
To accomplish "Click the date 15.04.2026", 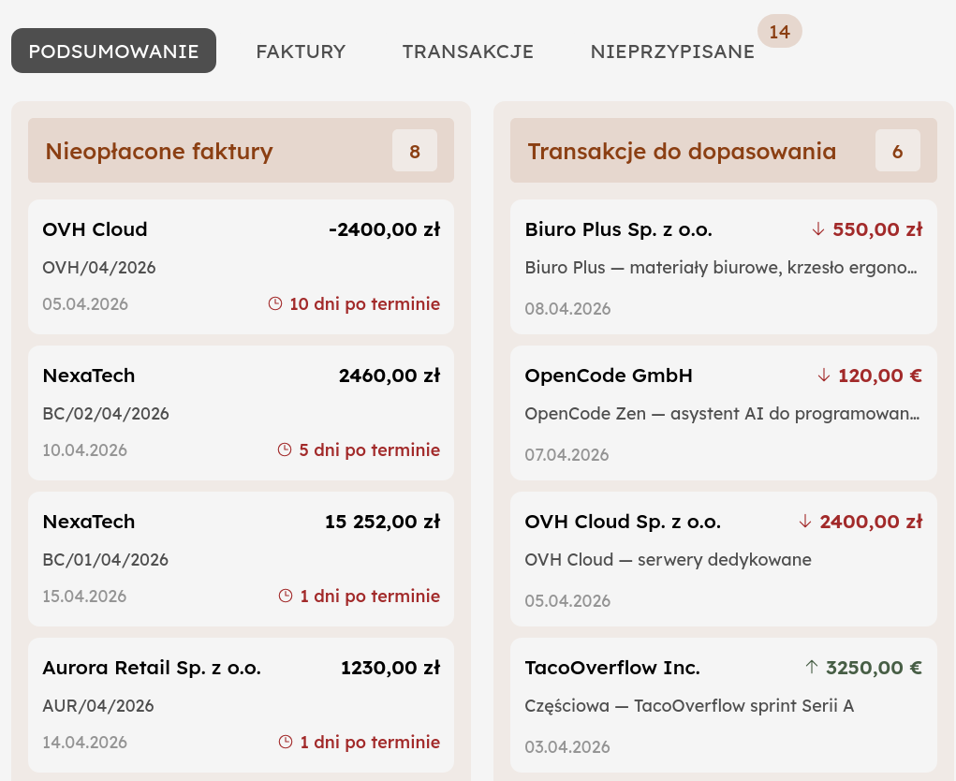I will point(84,596).
